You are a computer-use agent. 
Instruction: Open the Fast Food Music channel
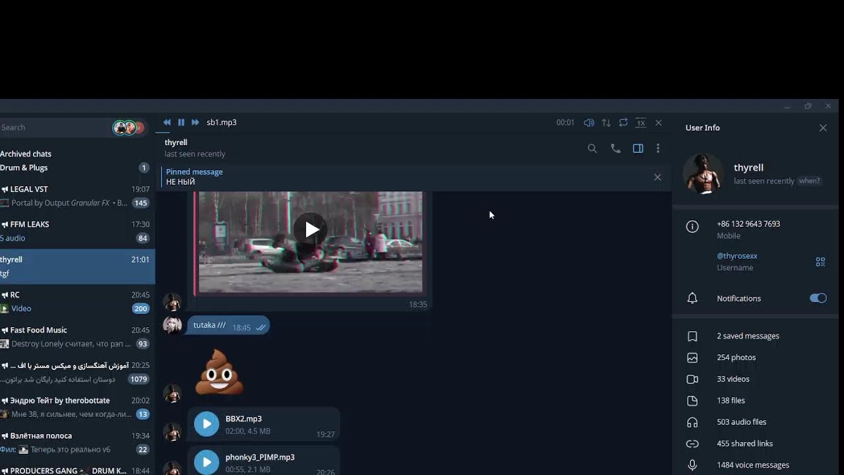pos(77,336)
